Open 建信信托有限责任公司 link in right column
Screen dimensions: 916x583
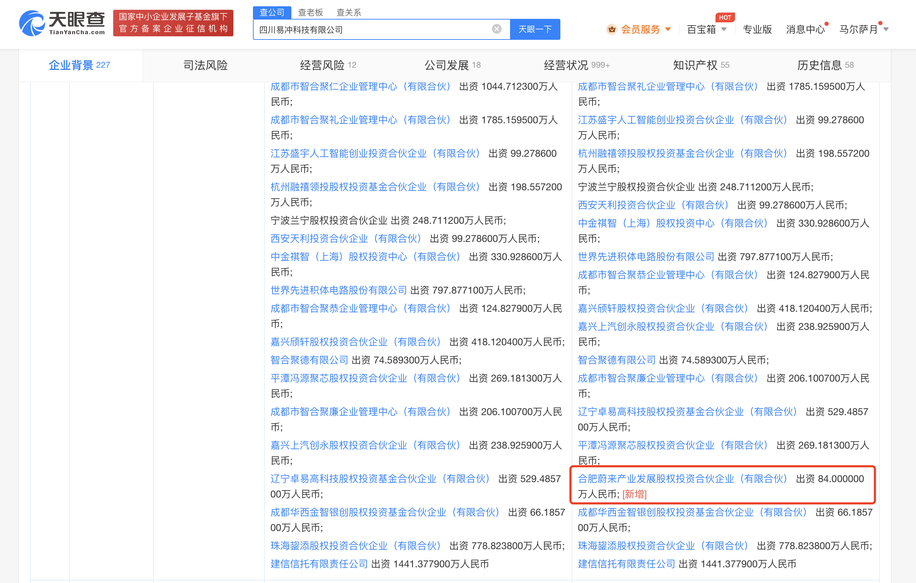[626, 564]
